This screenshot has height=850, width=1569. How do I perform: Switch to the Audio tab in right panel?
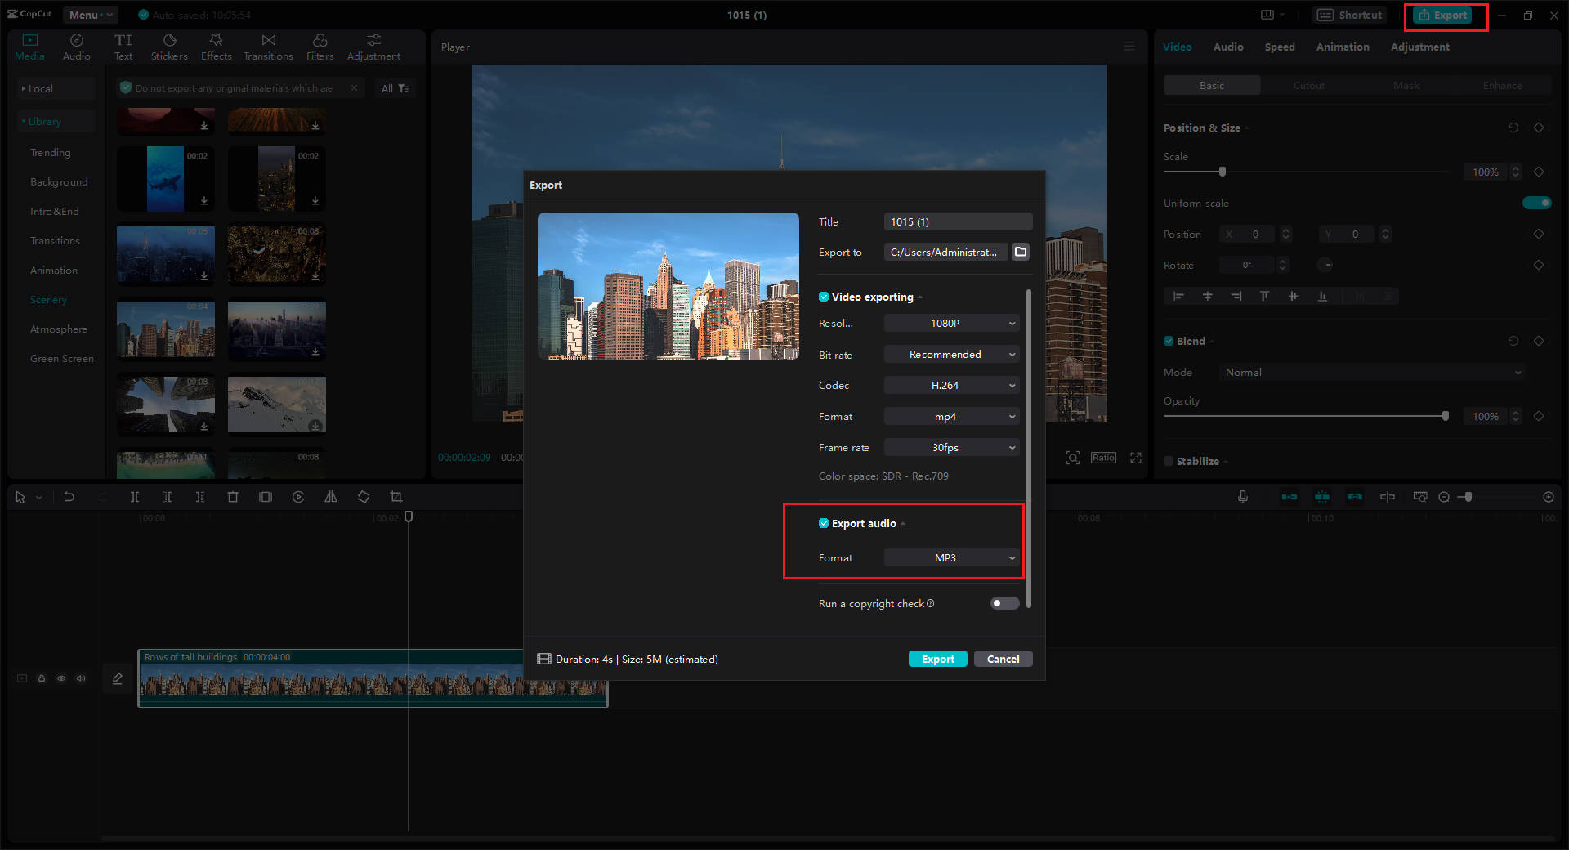pyautogui.click(x=1227, y=47)
